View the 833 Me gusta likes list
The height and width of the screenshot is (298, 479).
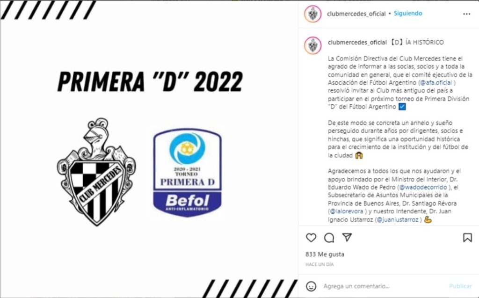click(x=325, y=254)
